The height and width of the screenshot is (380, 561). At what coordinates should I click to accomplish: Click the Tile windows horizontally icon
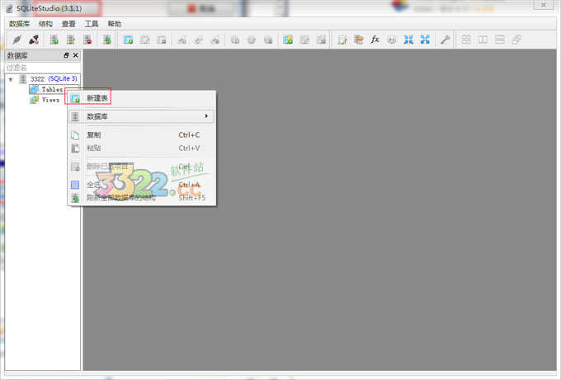(x=483, y=40)
